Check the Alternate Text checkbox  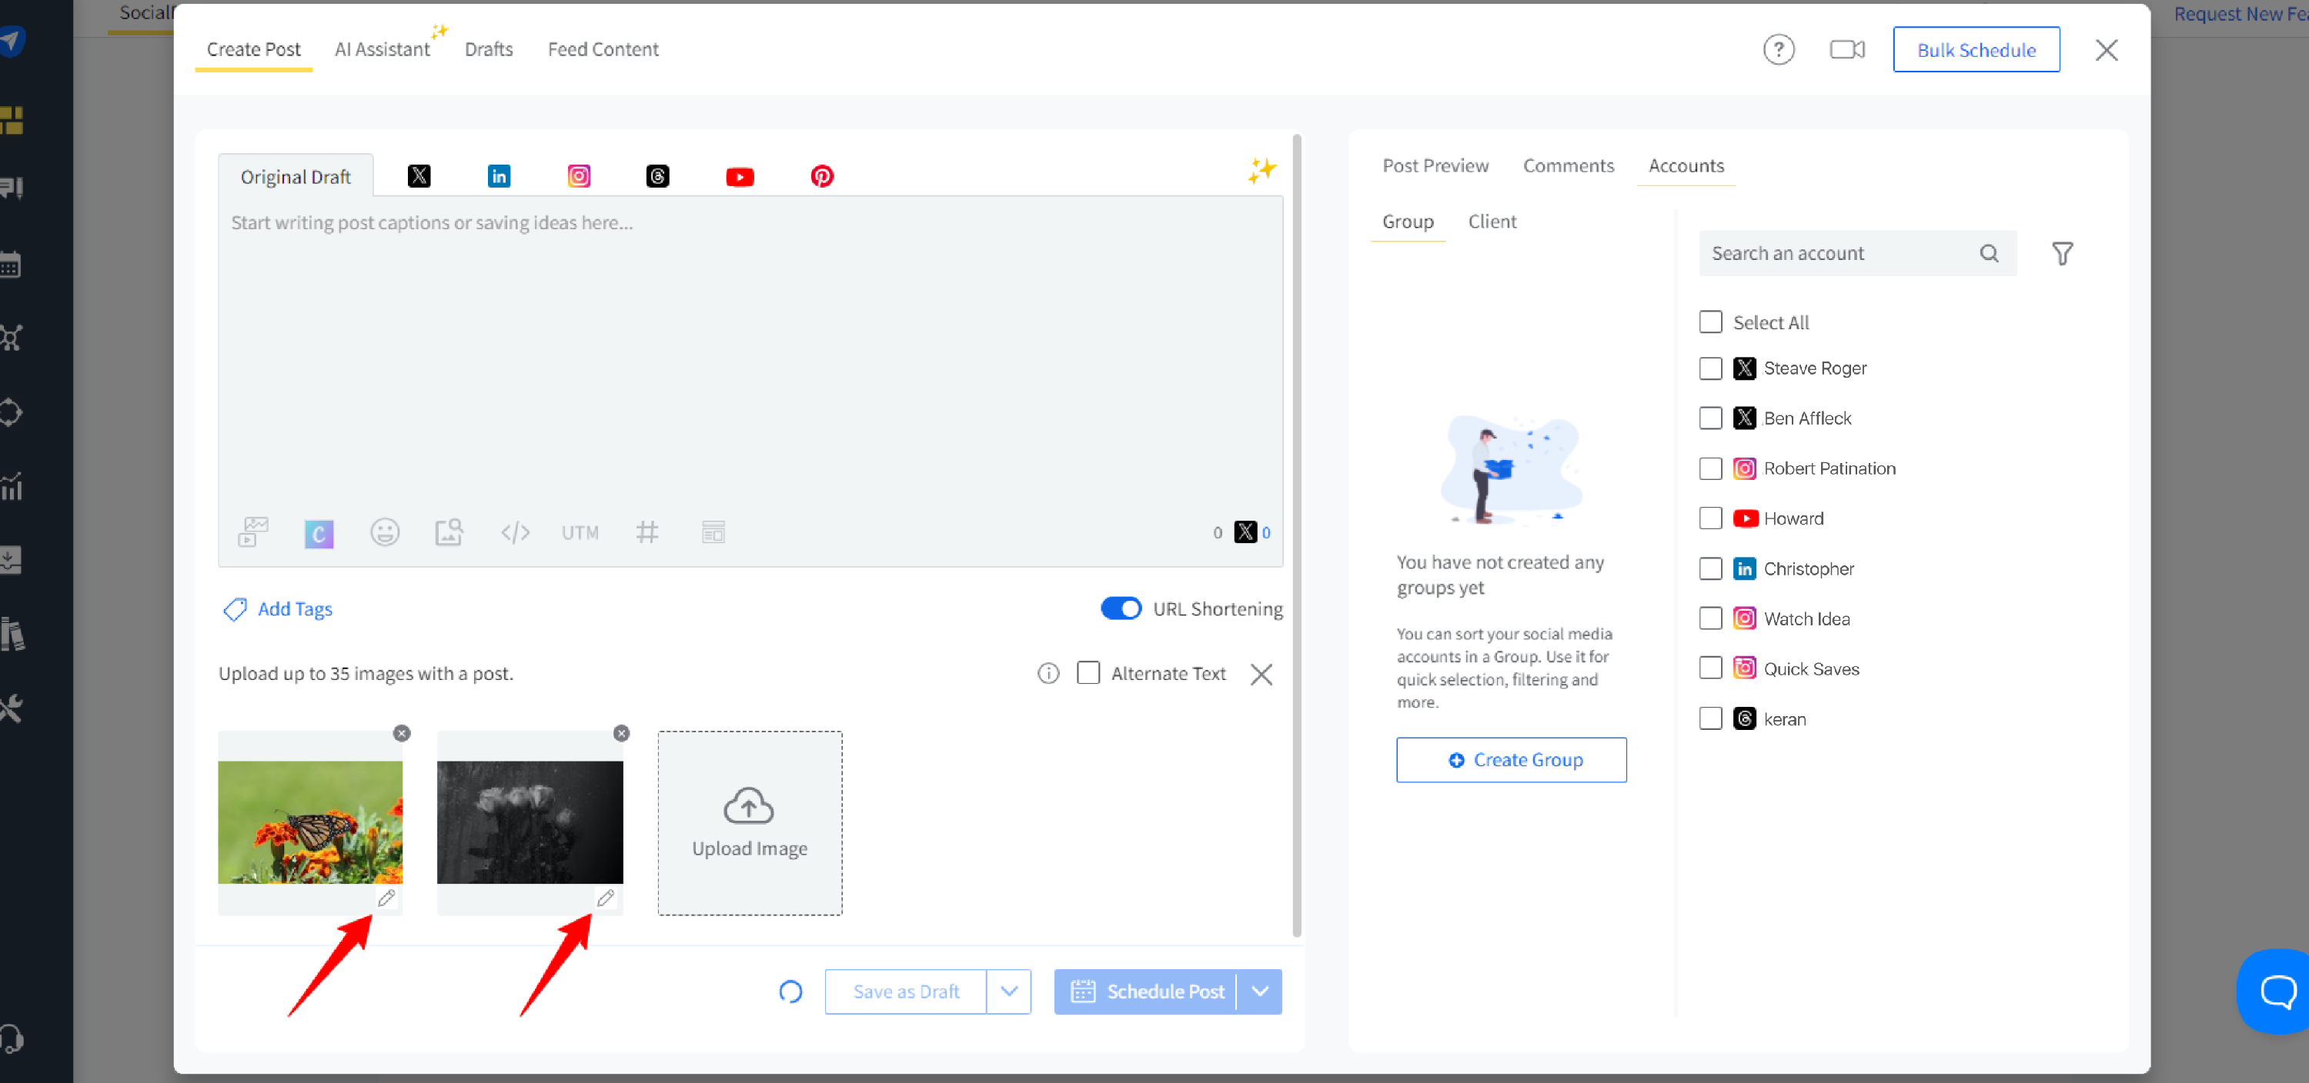(x=1088, y=674)
